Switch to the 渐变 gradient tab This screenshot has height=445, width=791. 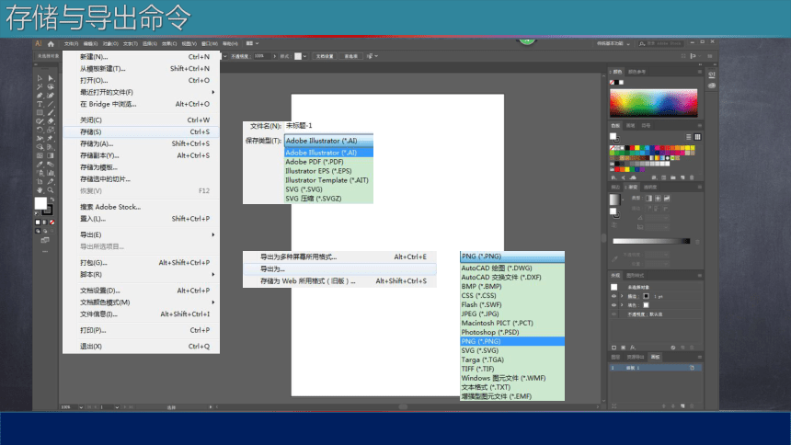click(x=633, y=188)
